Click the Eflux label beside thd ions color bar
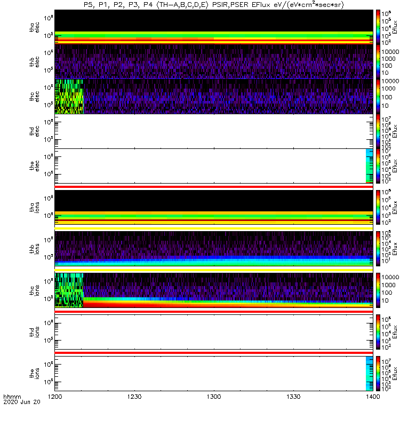Viewport: 400px width, 427px height. tap(395, 332)
